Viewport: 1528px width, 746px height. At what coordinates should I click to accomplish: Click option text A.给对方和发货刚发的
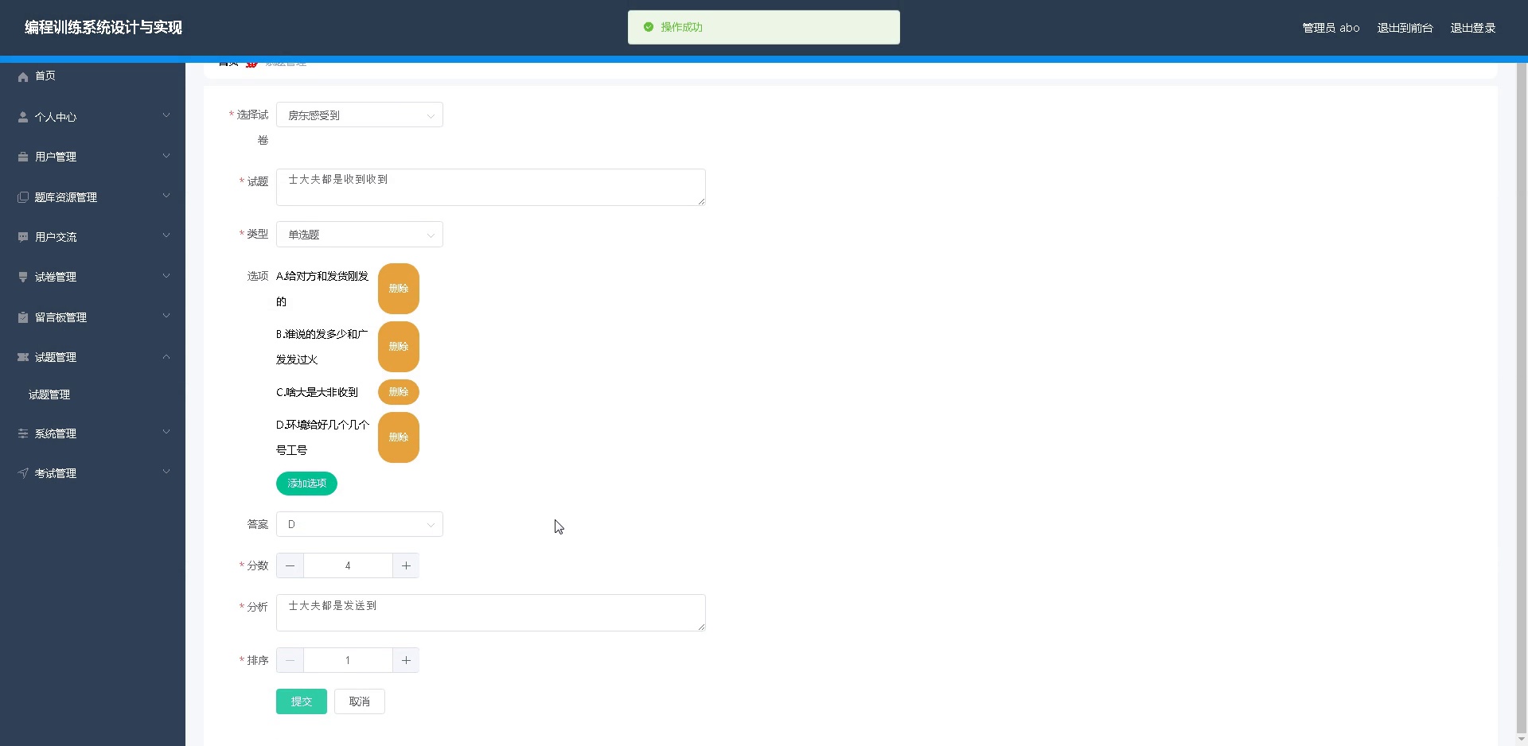(322, 289)
